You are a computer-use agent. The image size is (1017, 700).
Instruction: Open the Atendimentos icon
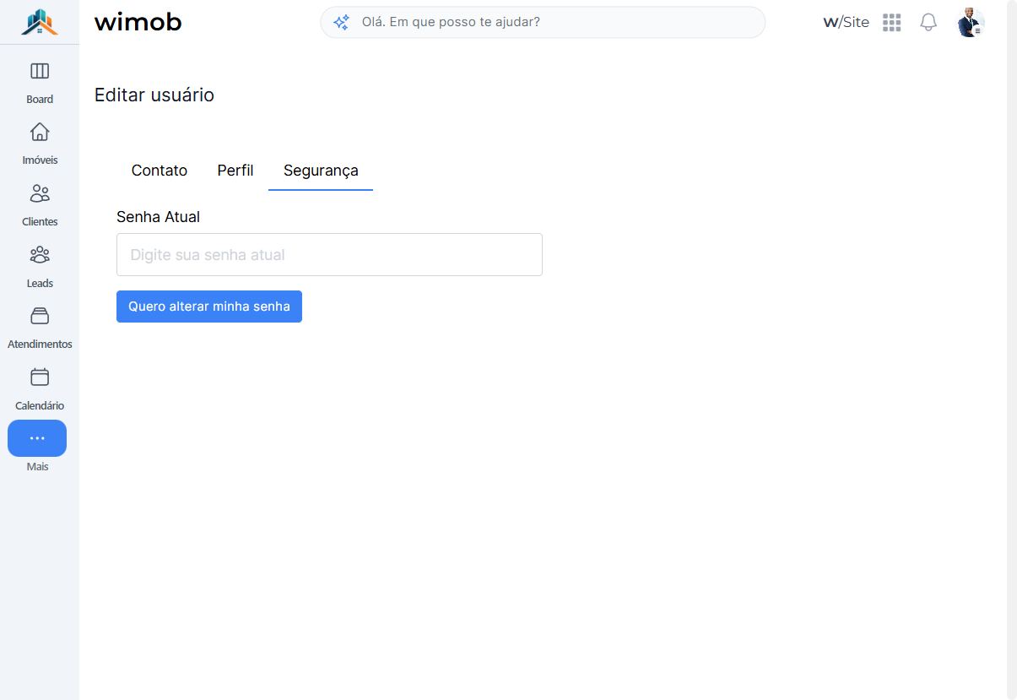pos(40,316)
